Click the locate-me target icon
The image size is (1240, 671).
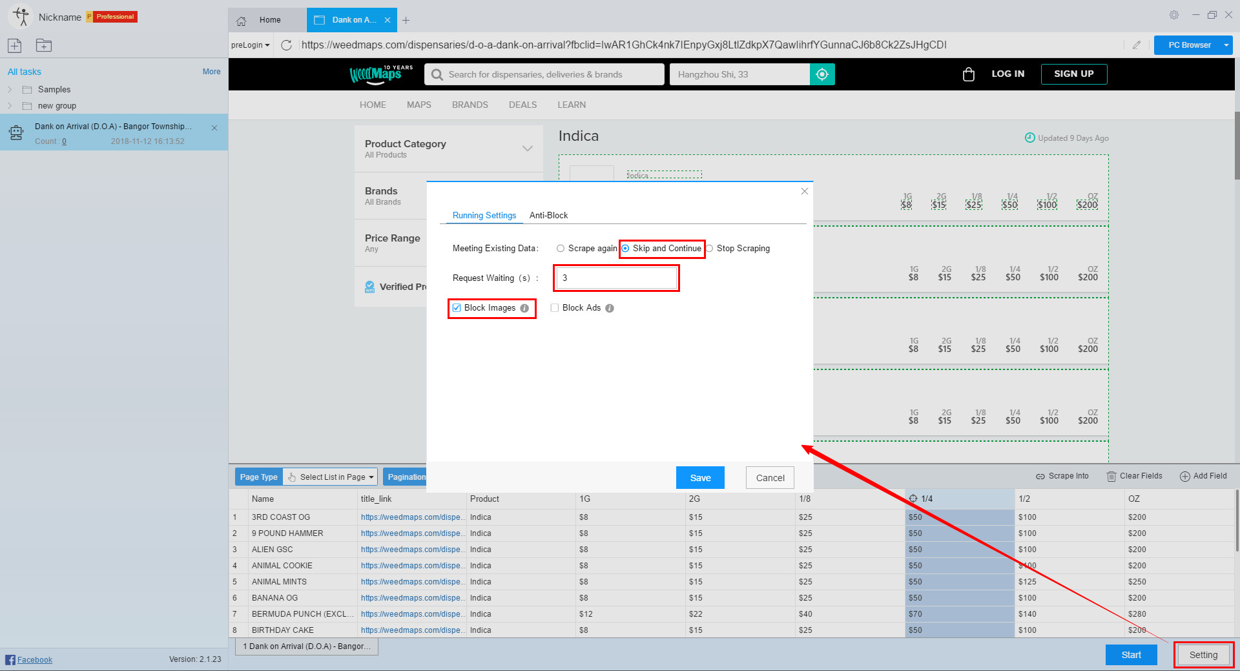point(822,74)
